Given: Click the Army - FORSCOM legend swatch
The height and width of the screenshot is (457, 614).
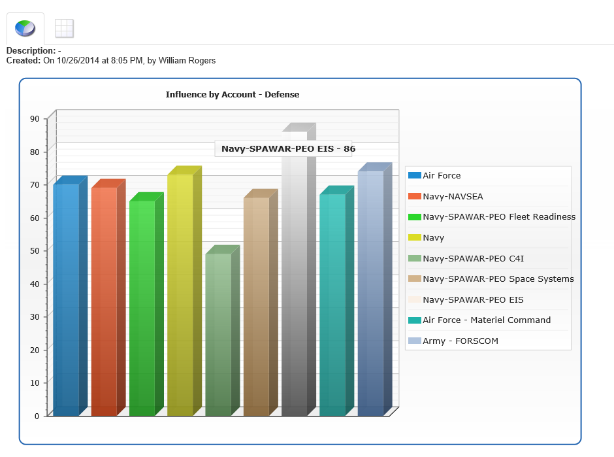Looking at the screenshot, I should coord(414,341).
